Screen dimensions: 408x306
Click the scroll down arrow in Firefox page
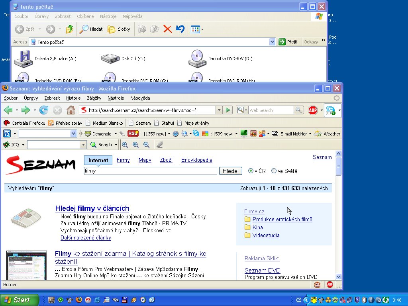(x=338, y=277)
